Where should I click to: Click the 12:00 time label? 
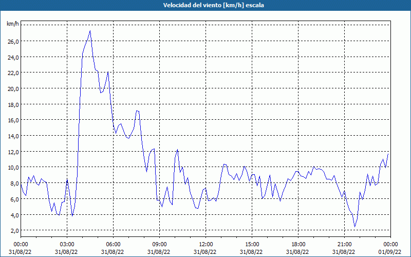(206, 245)
